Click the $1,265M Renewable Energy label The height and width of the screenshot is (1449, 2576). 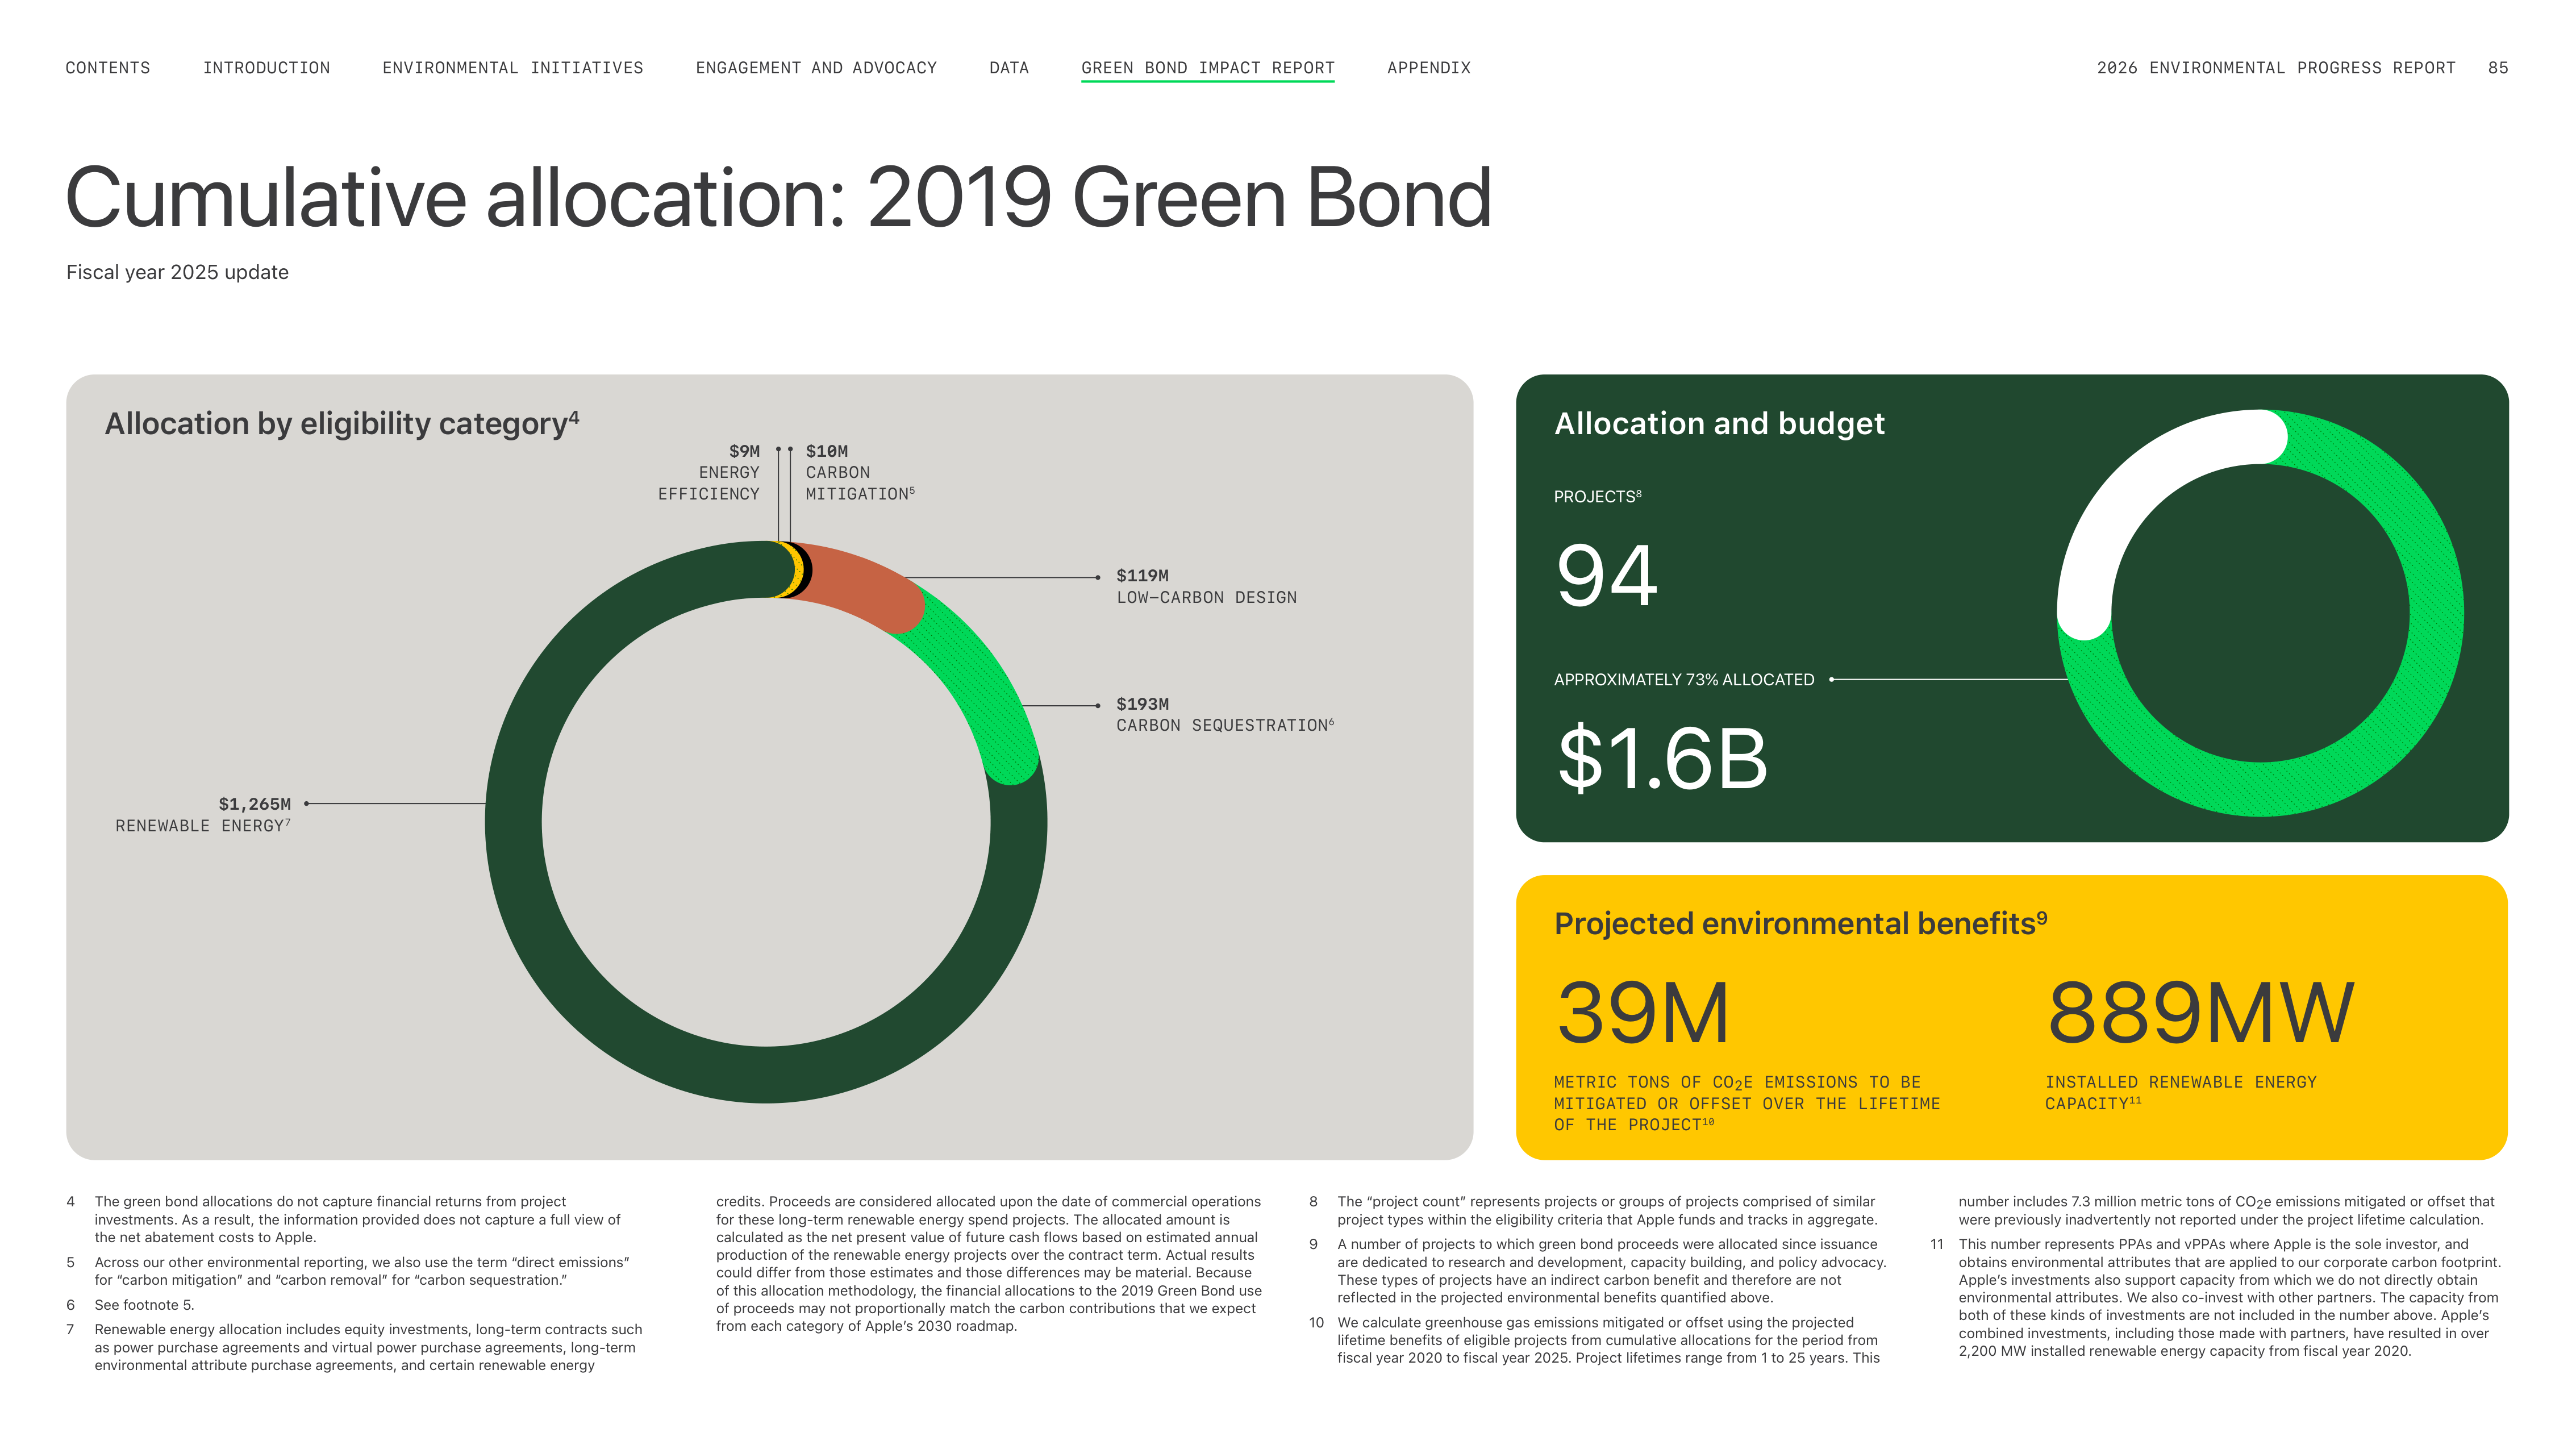pyautogui.click(x=203, y=814)
